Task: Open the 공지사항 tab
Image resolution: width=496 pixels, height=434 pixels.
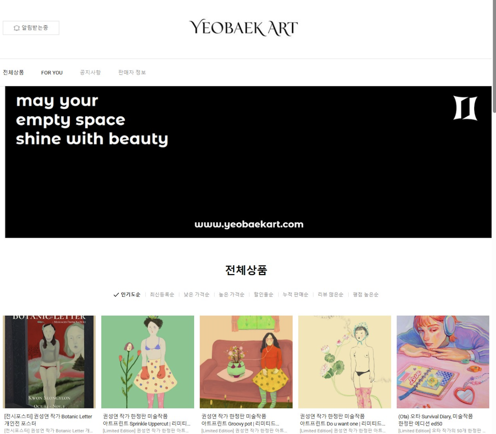Action: 90,72
